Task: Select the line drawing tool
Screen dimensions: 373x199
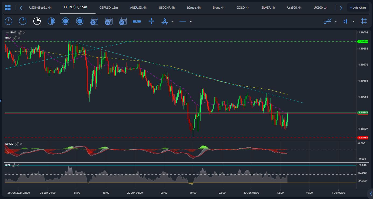Action: click(x=183, y=21)
